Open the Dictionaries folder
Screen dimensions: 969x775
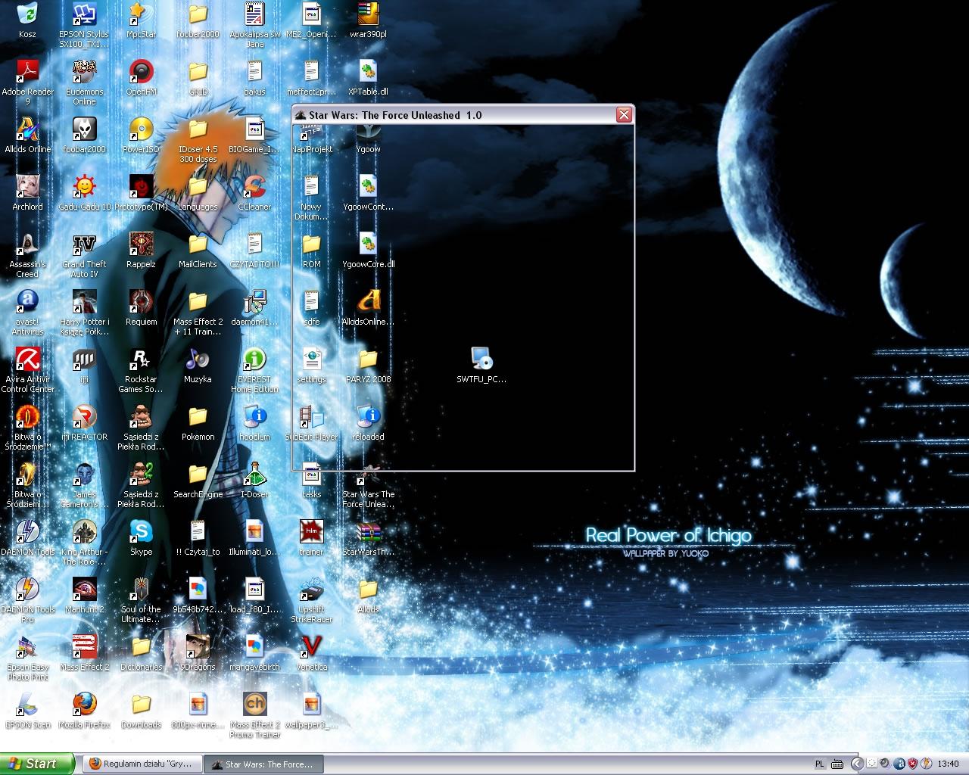click(141, 653)
